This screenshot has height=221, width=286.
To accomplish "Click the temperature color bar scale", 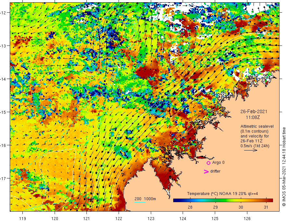I will (223, 201).
